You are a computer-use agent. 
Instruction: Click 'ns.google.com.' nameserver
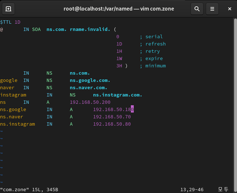90,80
